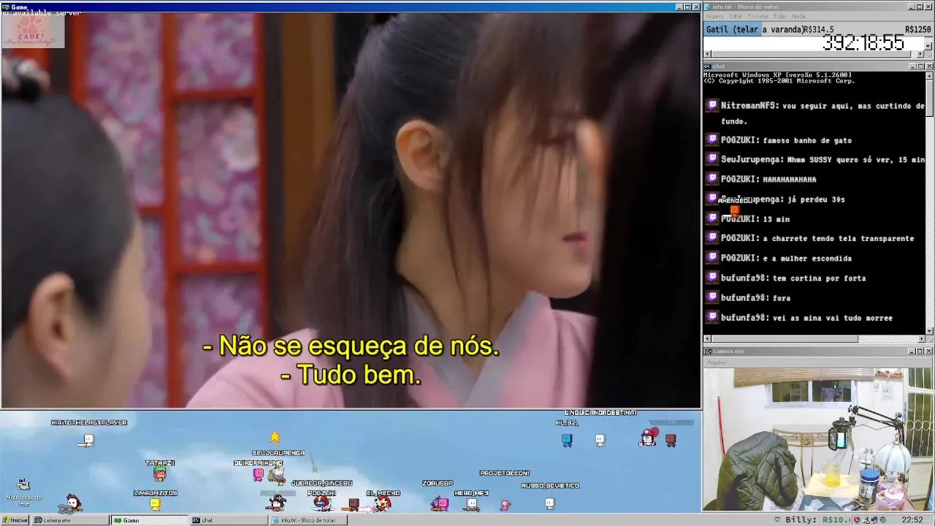This screenshot has width=935, height=526.
Task: Click the HEAD_MP3 white avatar
Action: tap(472, 503)
